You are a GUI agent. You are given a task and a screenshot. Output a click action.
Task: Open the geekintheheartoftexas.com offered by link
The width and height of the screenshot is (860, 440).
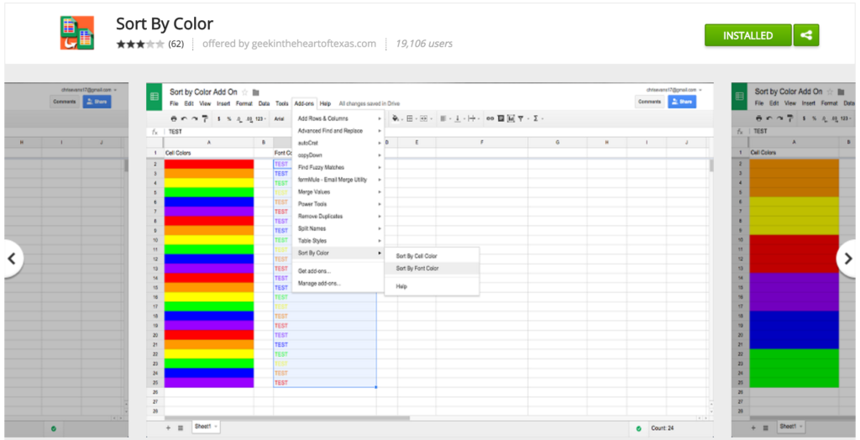(x=314, y=44)
